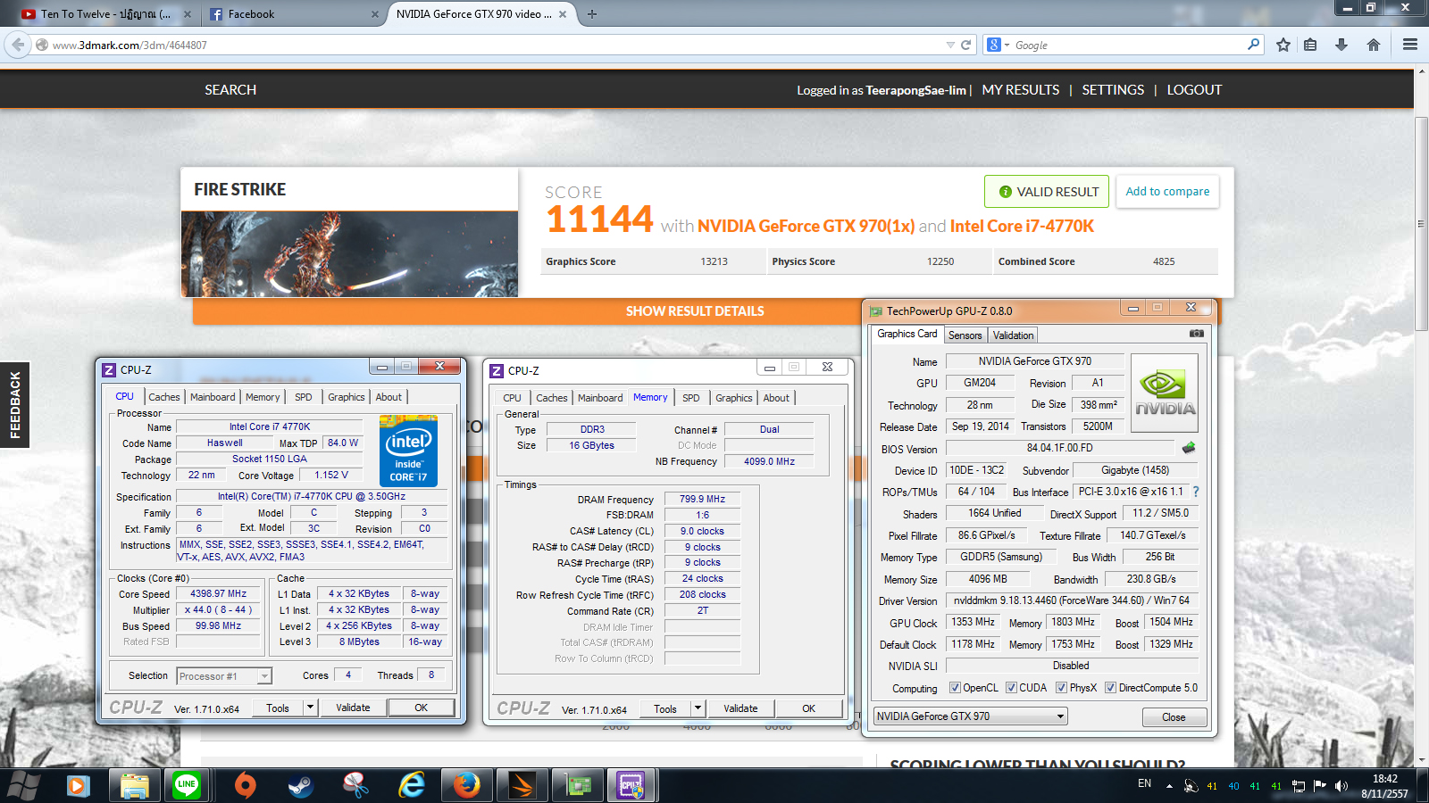The width and height of the screenshot is (1429, 803).
Task: Switch to Validation tab in GPU-Z
Action: (x=1013, y=335)
